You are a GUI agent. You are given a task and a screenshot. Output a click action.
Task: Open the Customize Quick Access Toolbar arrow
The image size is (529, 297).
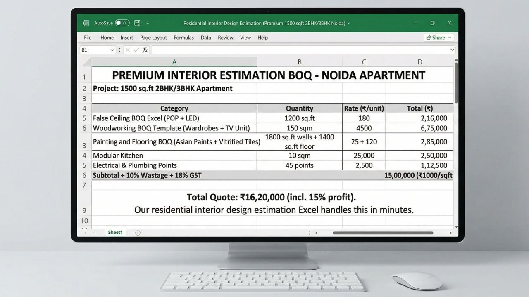pyautogui.click(x=148, y=23)
